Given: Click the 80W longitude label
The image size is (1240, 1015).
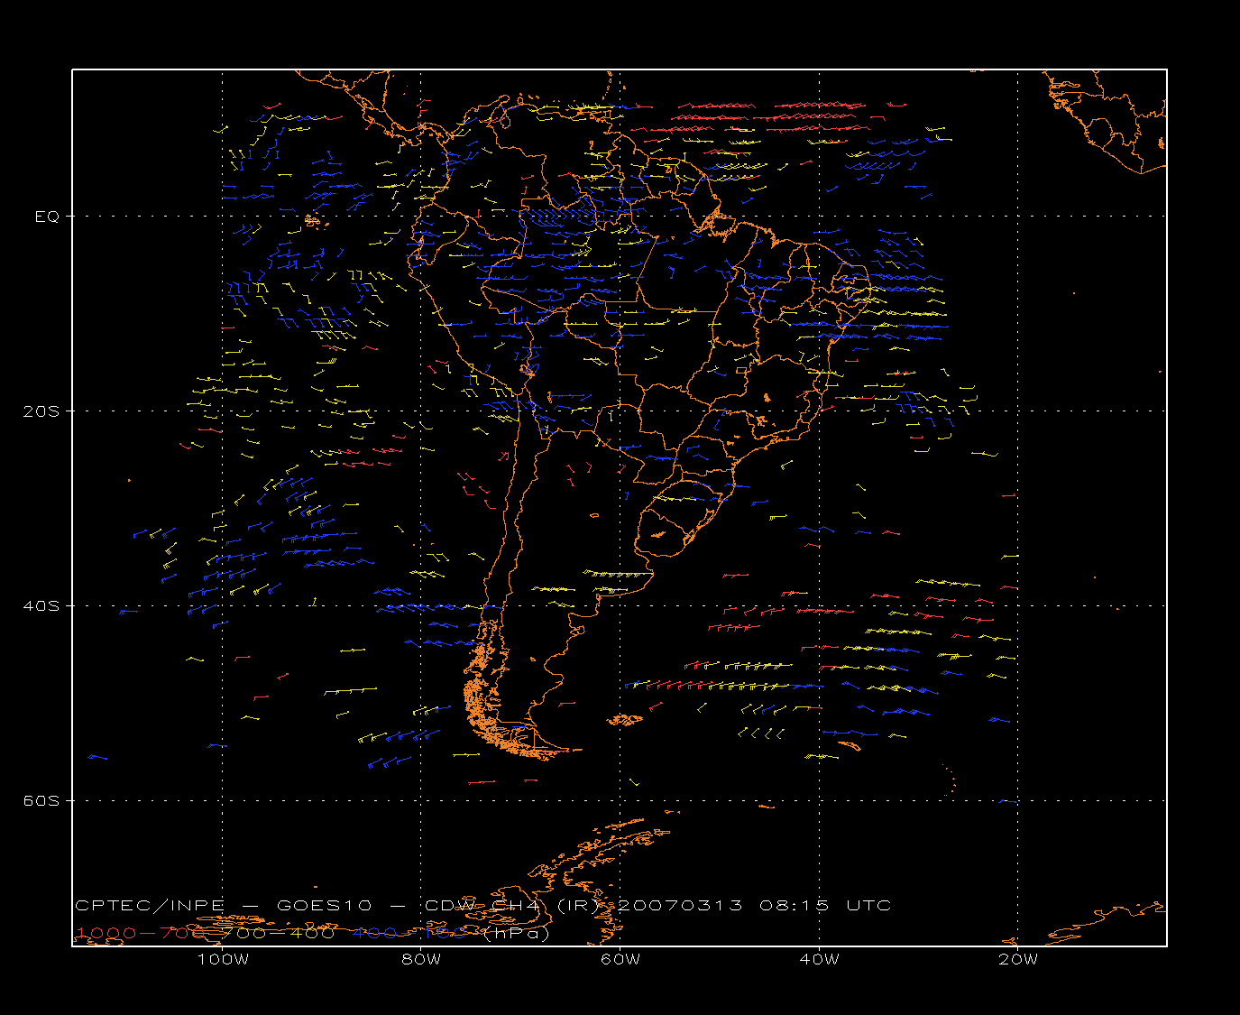Looking at the screenshot, I should coord(421,959).
